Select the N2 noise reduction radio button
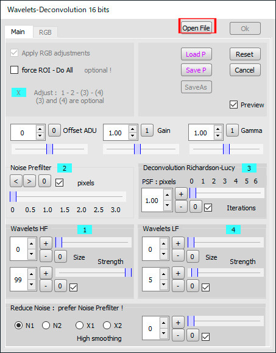The image size is (276, 353). click(x=46, y=326)
